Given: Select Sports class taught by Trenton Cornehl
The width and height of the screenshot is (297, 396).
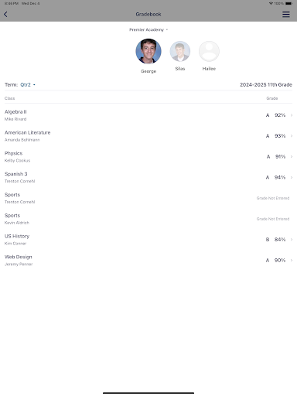Looking at the screenshot, I should tap(148, 198).
